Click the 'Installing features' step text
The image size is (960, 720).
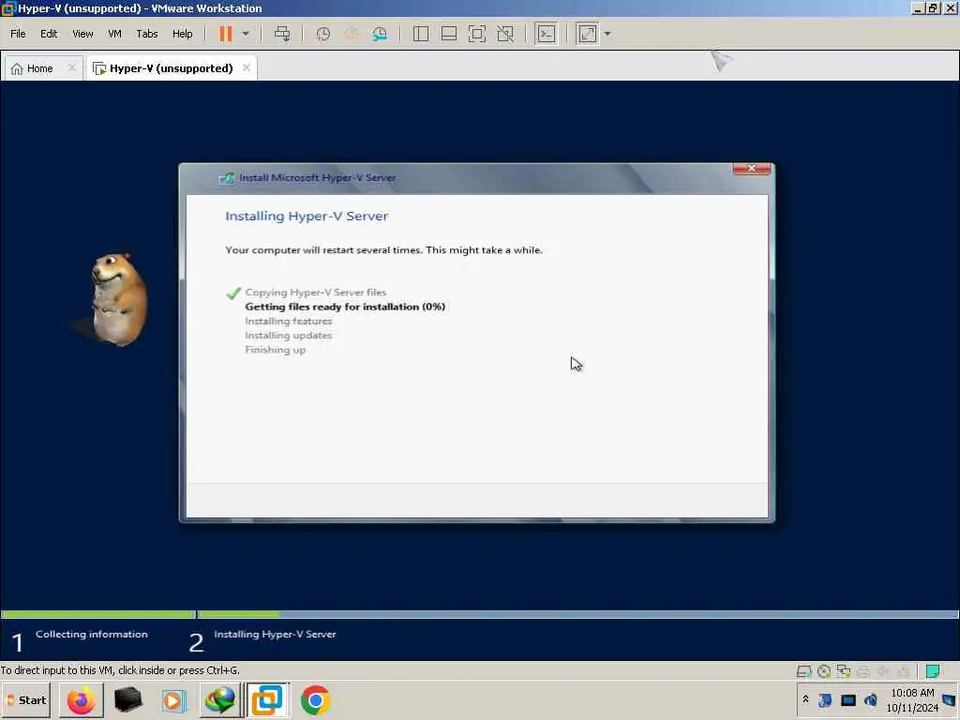tap(289, 322)
